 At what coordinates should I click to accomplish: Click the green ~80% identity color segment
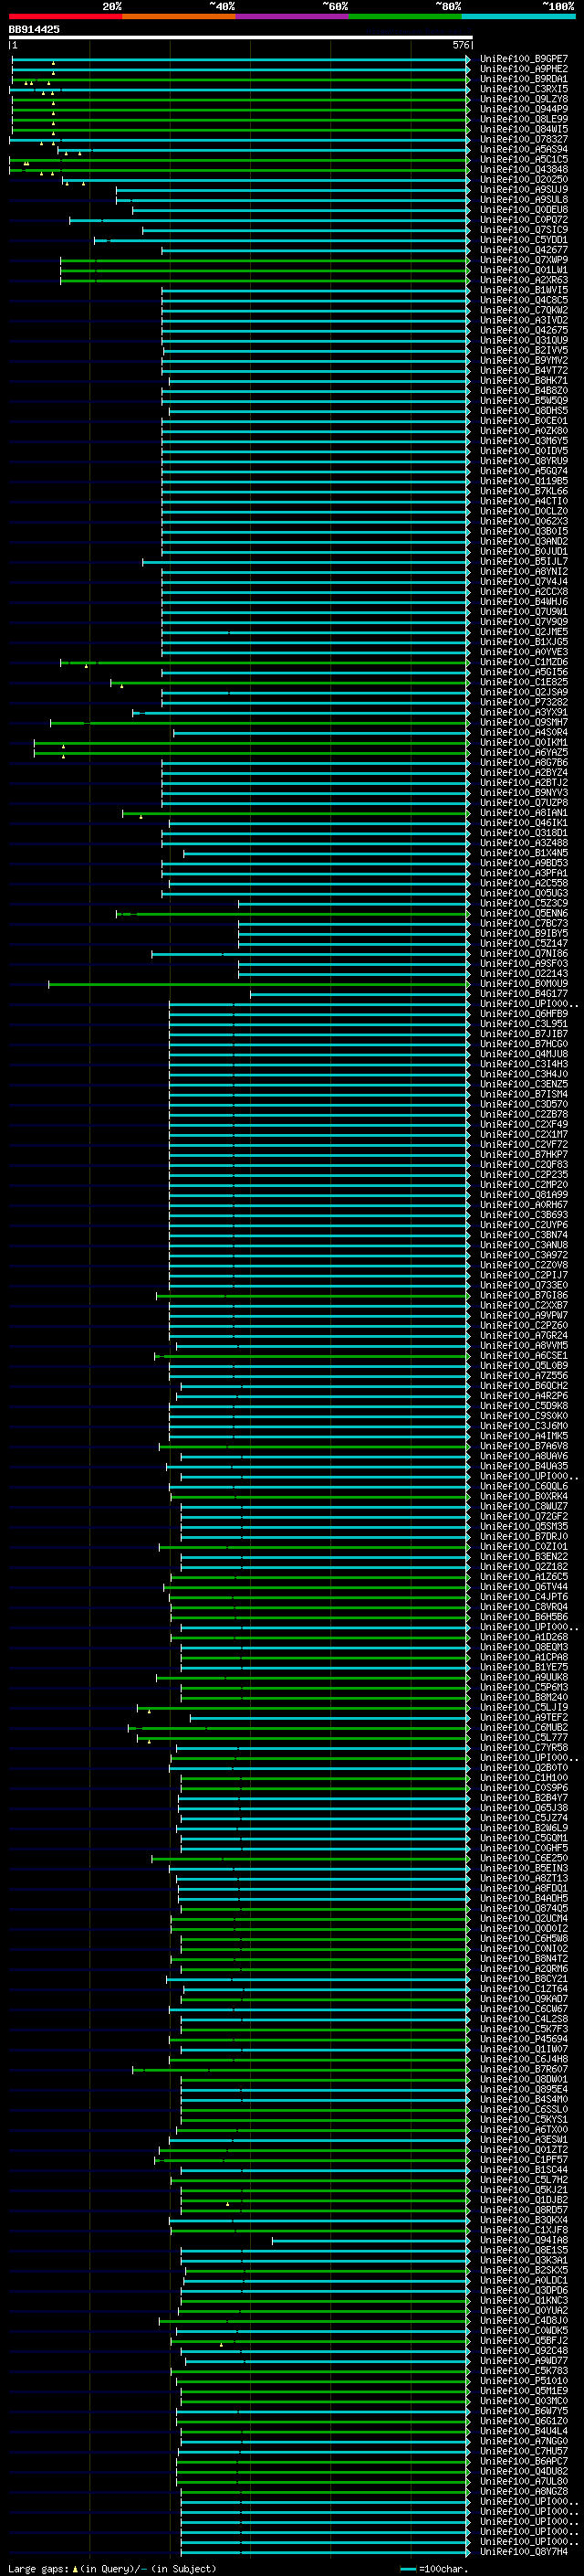[405, 16]
